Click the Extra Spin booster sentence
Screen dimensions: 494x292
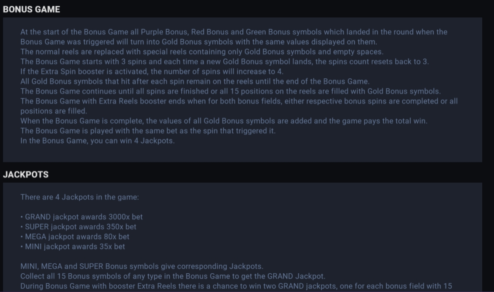pos(152,72)
